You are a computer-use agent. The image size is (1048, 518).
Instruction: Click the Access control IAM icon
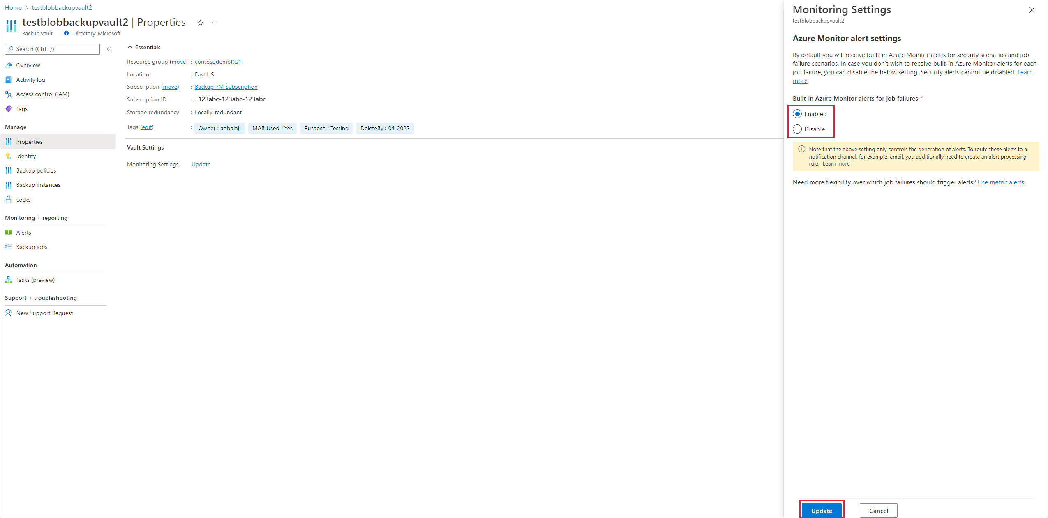click(x=10, y=94)
